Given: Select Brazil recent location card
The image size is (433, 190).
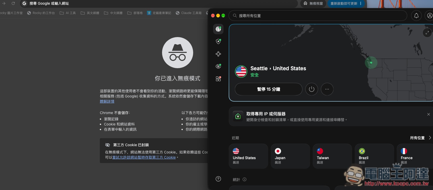Looking at the screenshot, I should coord(374,156).
